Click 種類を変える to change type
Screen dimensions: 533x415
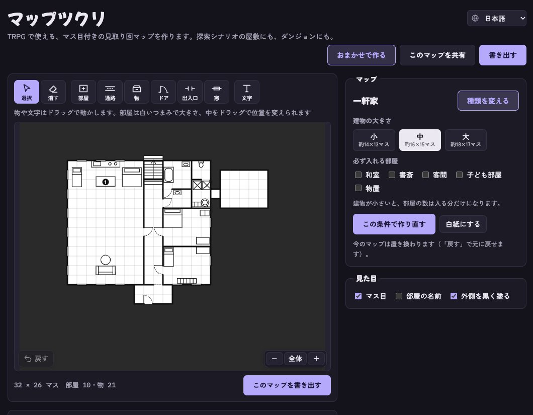[488, 101]
